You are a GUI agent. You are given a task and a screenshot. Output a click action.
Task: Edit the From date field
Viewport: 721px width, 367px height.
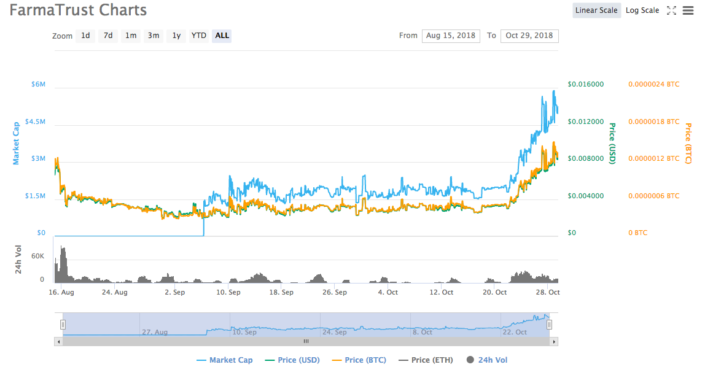(451, 36)
